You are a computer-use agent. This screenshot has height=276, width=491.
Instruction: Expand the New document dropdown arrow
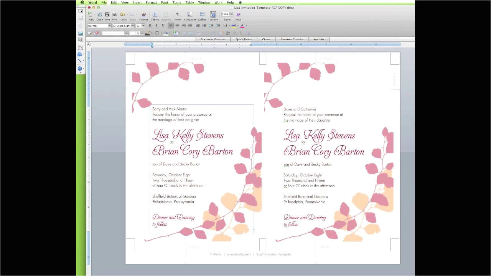(x=94, y=15)
